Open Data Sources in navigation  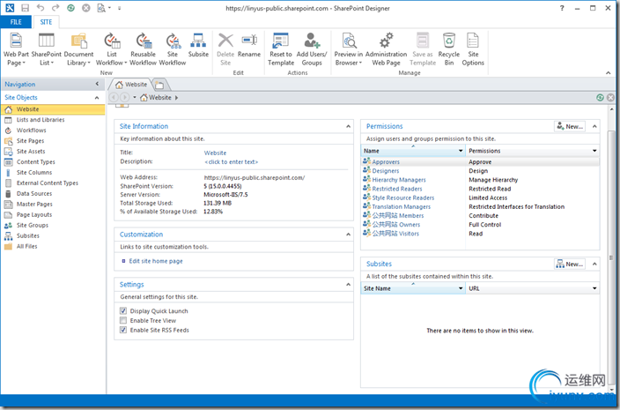[34, 193]
